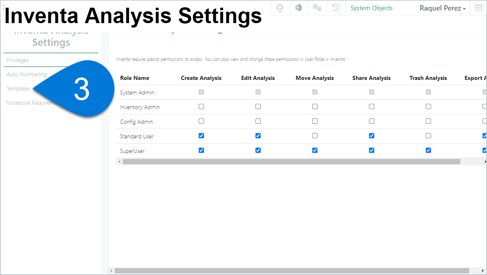
Task: Uncheck Create Analysis for SuperUser
Action: pyautogui.click(x=201, y=150)
